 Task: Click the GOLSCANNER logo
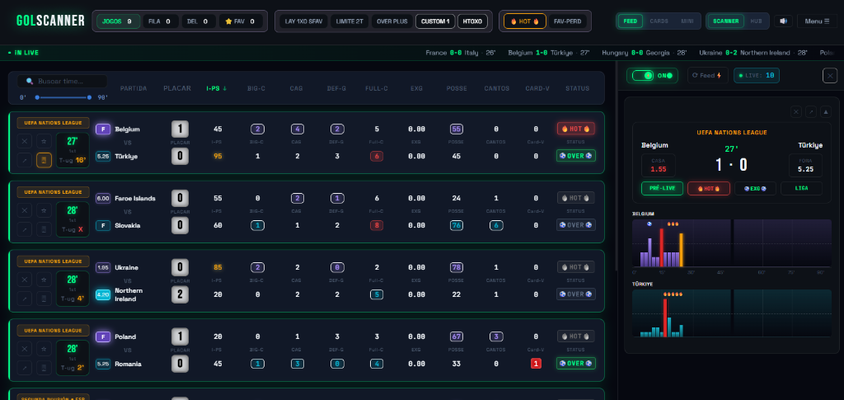click(50, 21)
